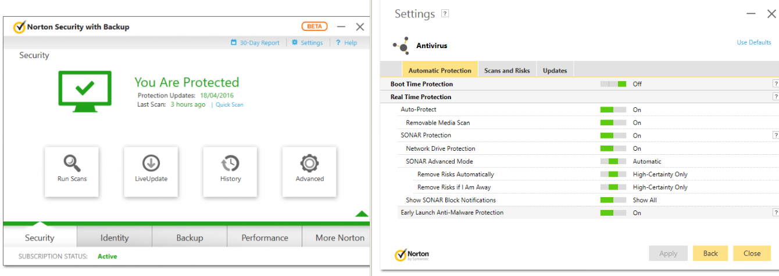The height and width of the screenshot is (276, 779).
Task: Select the Security bottom tab
Action: pyautogui.click(x=40, y=237)
